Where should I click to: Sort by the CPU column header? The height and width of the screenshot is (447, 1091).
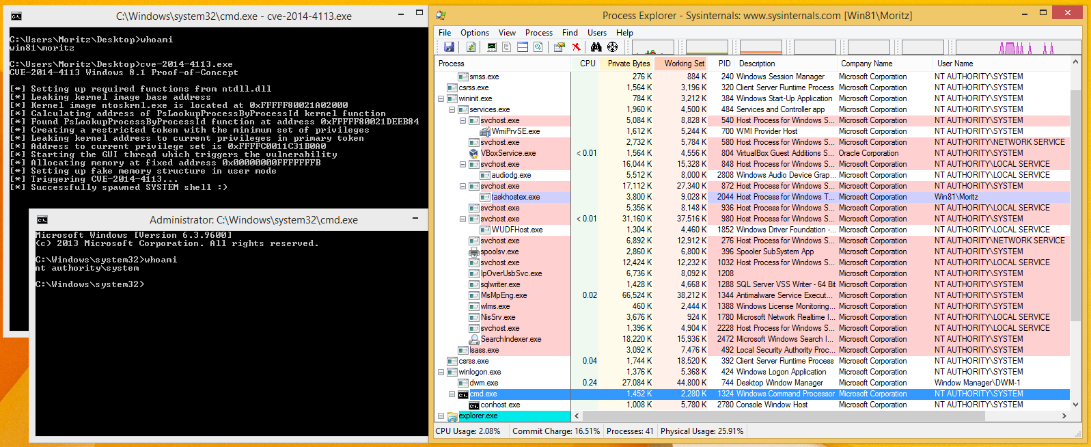[x=585, y=63]
